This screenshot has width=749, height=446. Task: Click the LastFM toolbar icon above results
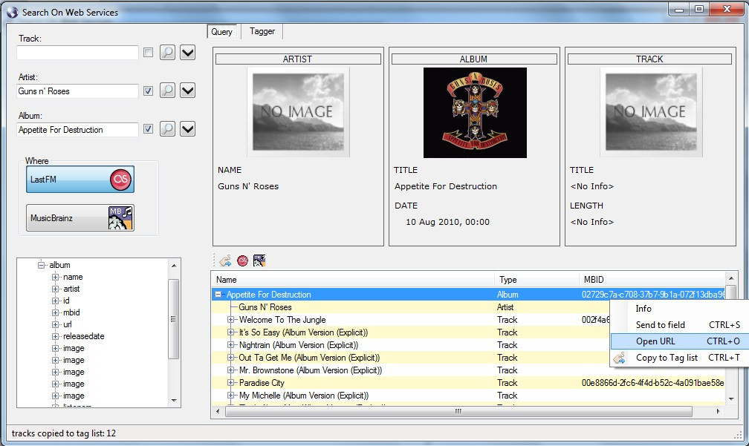[243, 260]
